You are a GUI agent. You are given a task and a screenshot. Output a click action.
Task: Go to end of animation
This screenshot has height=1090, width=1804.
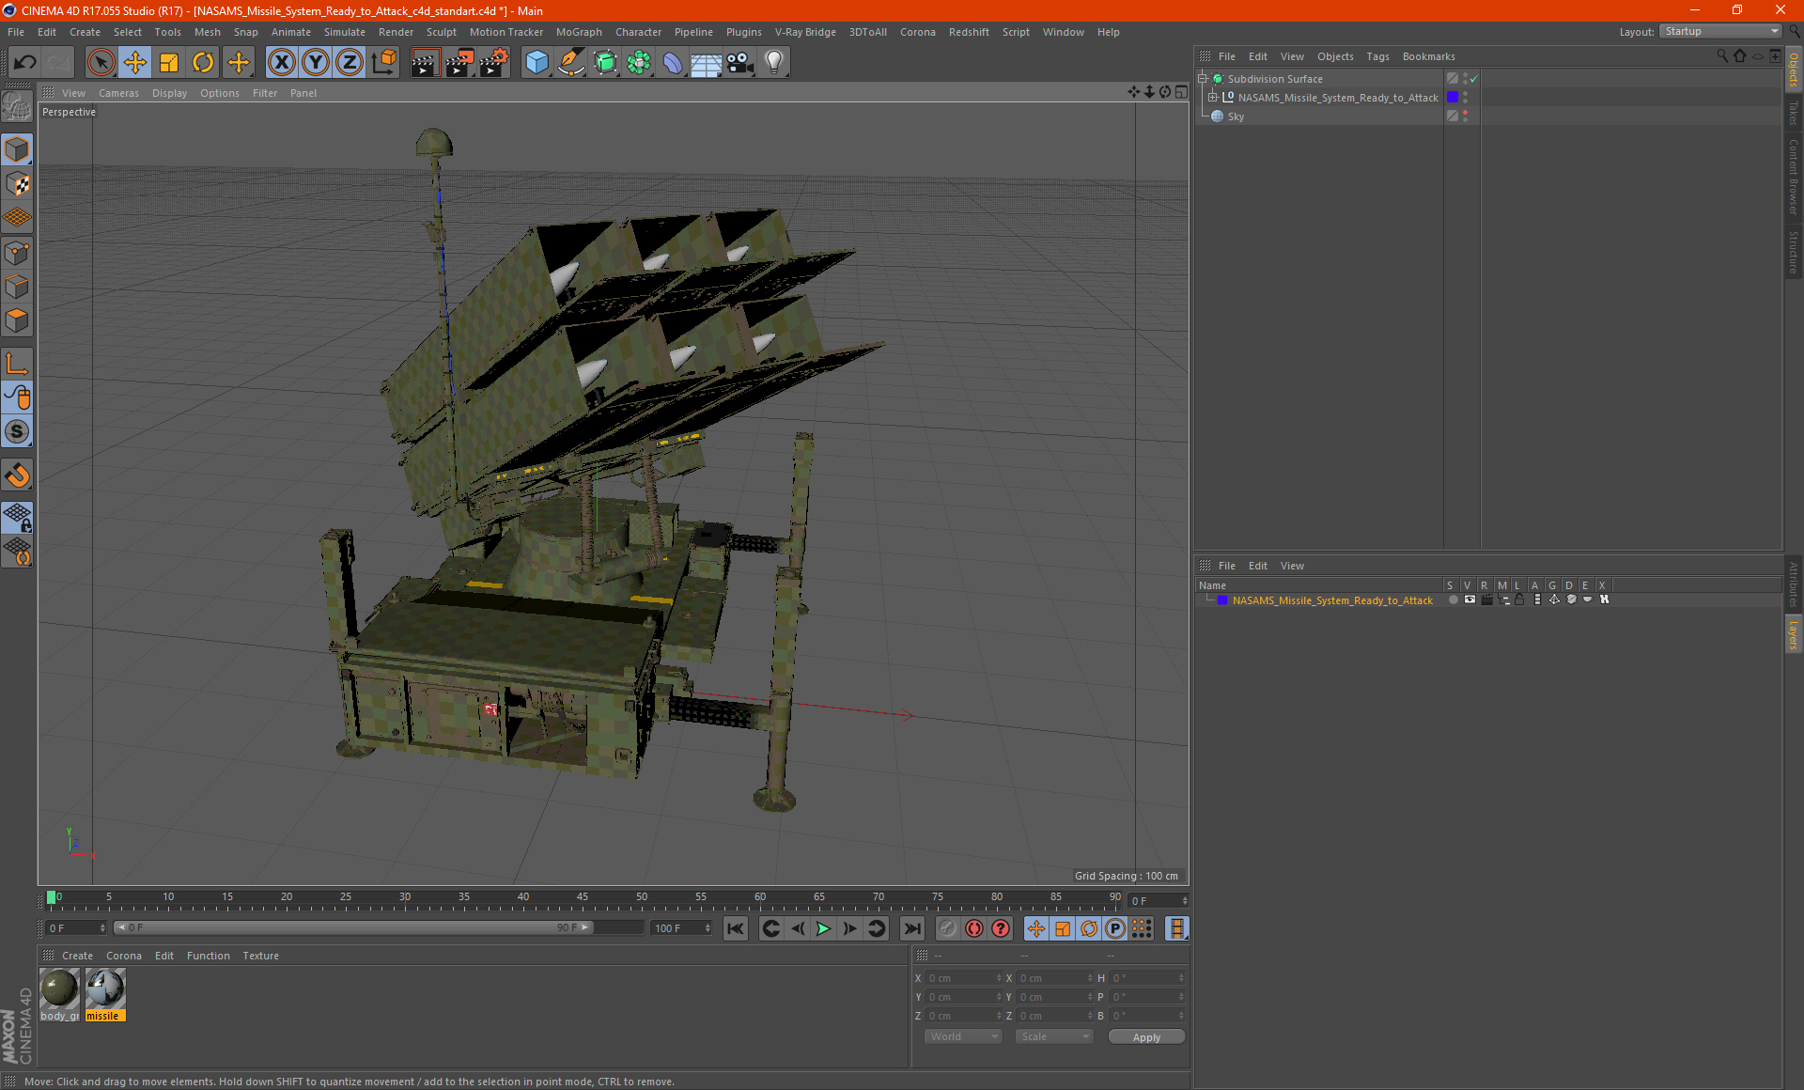(x=911, y=928)
